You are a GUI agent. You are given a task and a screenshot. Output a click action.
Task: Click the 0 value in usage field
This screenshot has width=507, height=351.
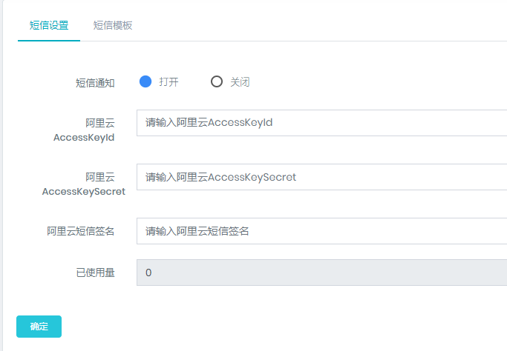[148, 273]
